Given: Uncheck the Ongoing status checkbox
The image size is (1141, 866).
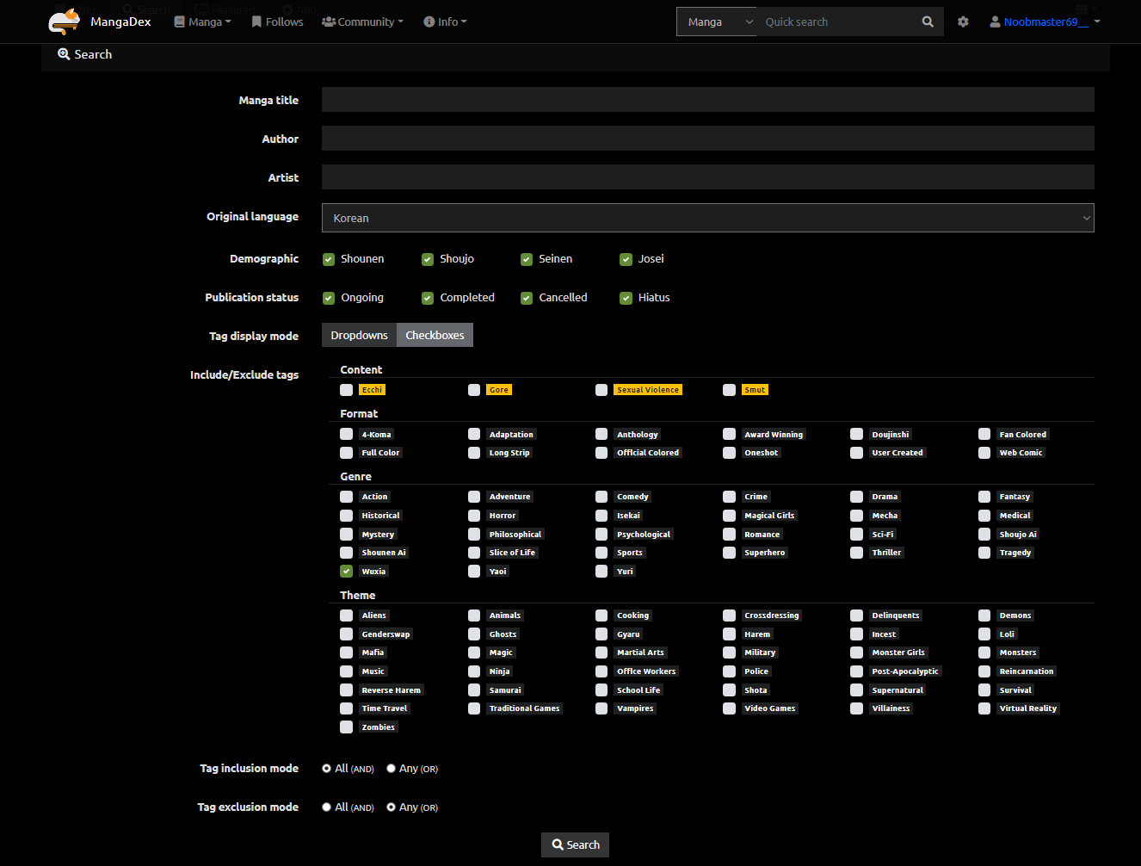Looking at the screenshot, I should (x=329, y=298).
